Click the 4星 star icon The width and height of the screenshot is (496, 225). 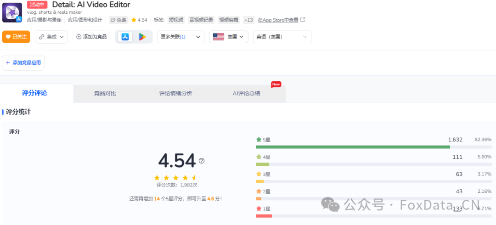point(259,157)
